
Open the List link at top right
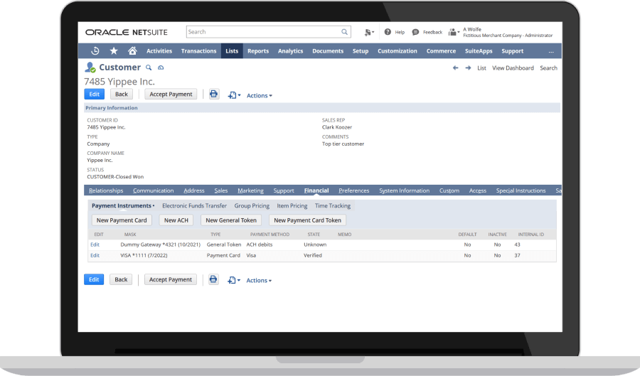tap(481, 68)
